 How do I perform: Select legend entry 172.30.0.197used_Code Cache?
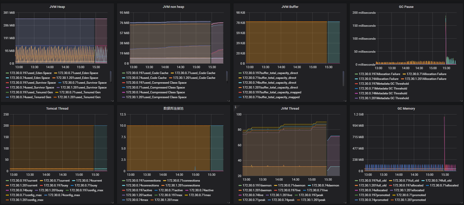147,73
